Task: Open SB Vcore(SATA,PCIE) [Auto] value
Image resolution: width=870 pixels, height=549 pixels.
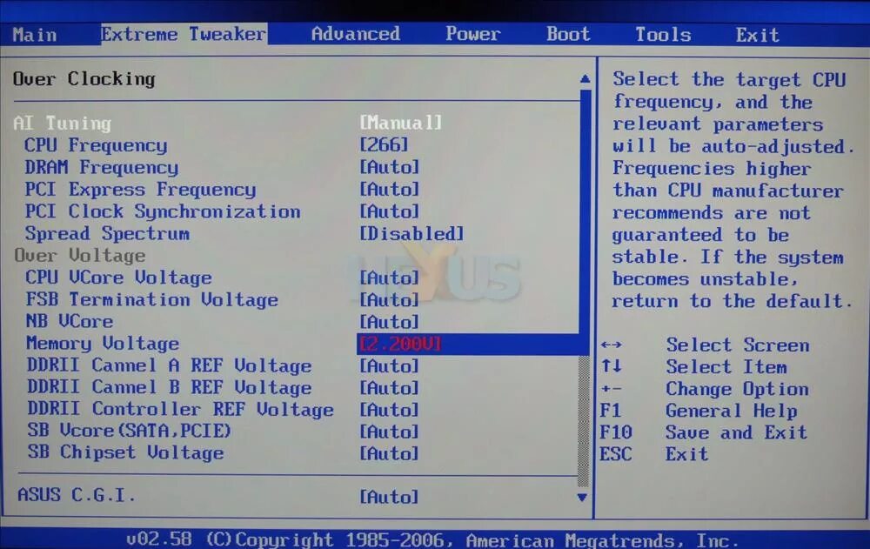Action: point(390,432)
